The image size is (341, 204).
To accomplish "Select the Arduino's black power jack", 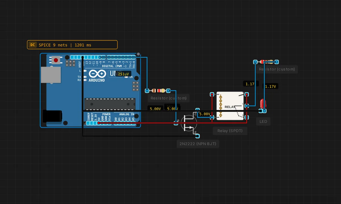I will click(x=52, y=116).
